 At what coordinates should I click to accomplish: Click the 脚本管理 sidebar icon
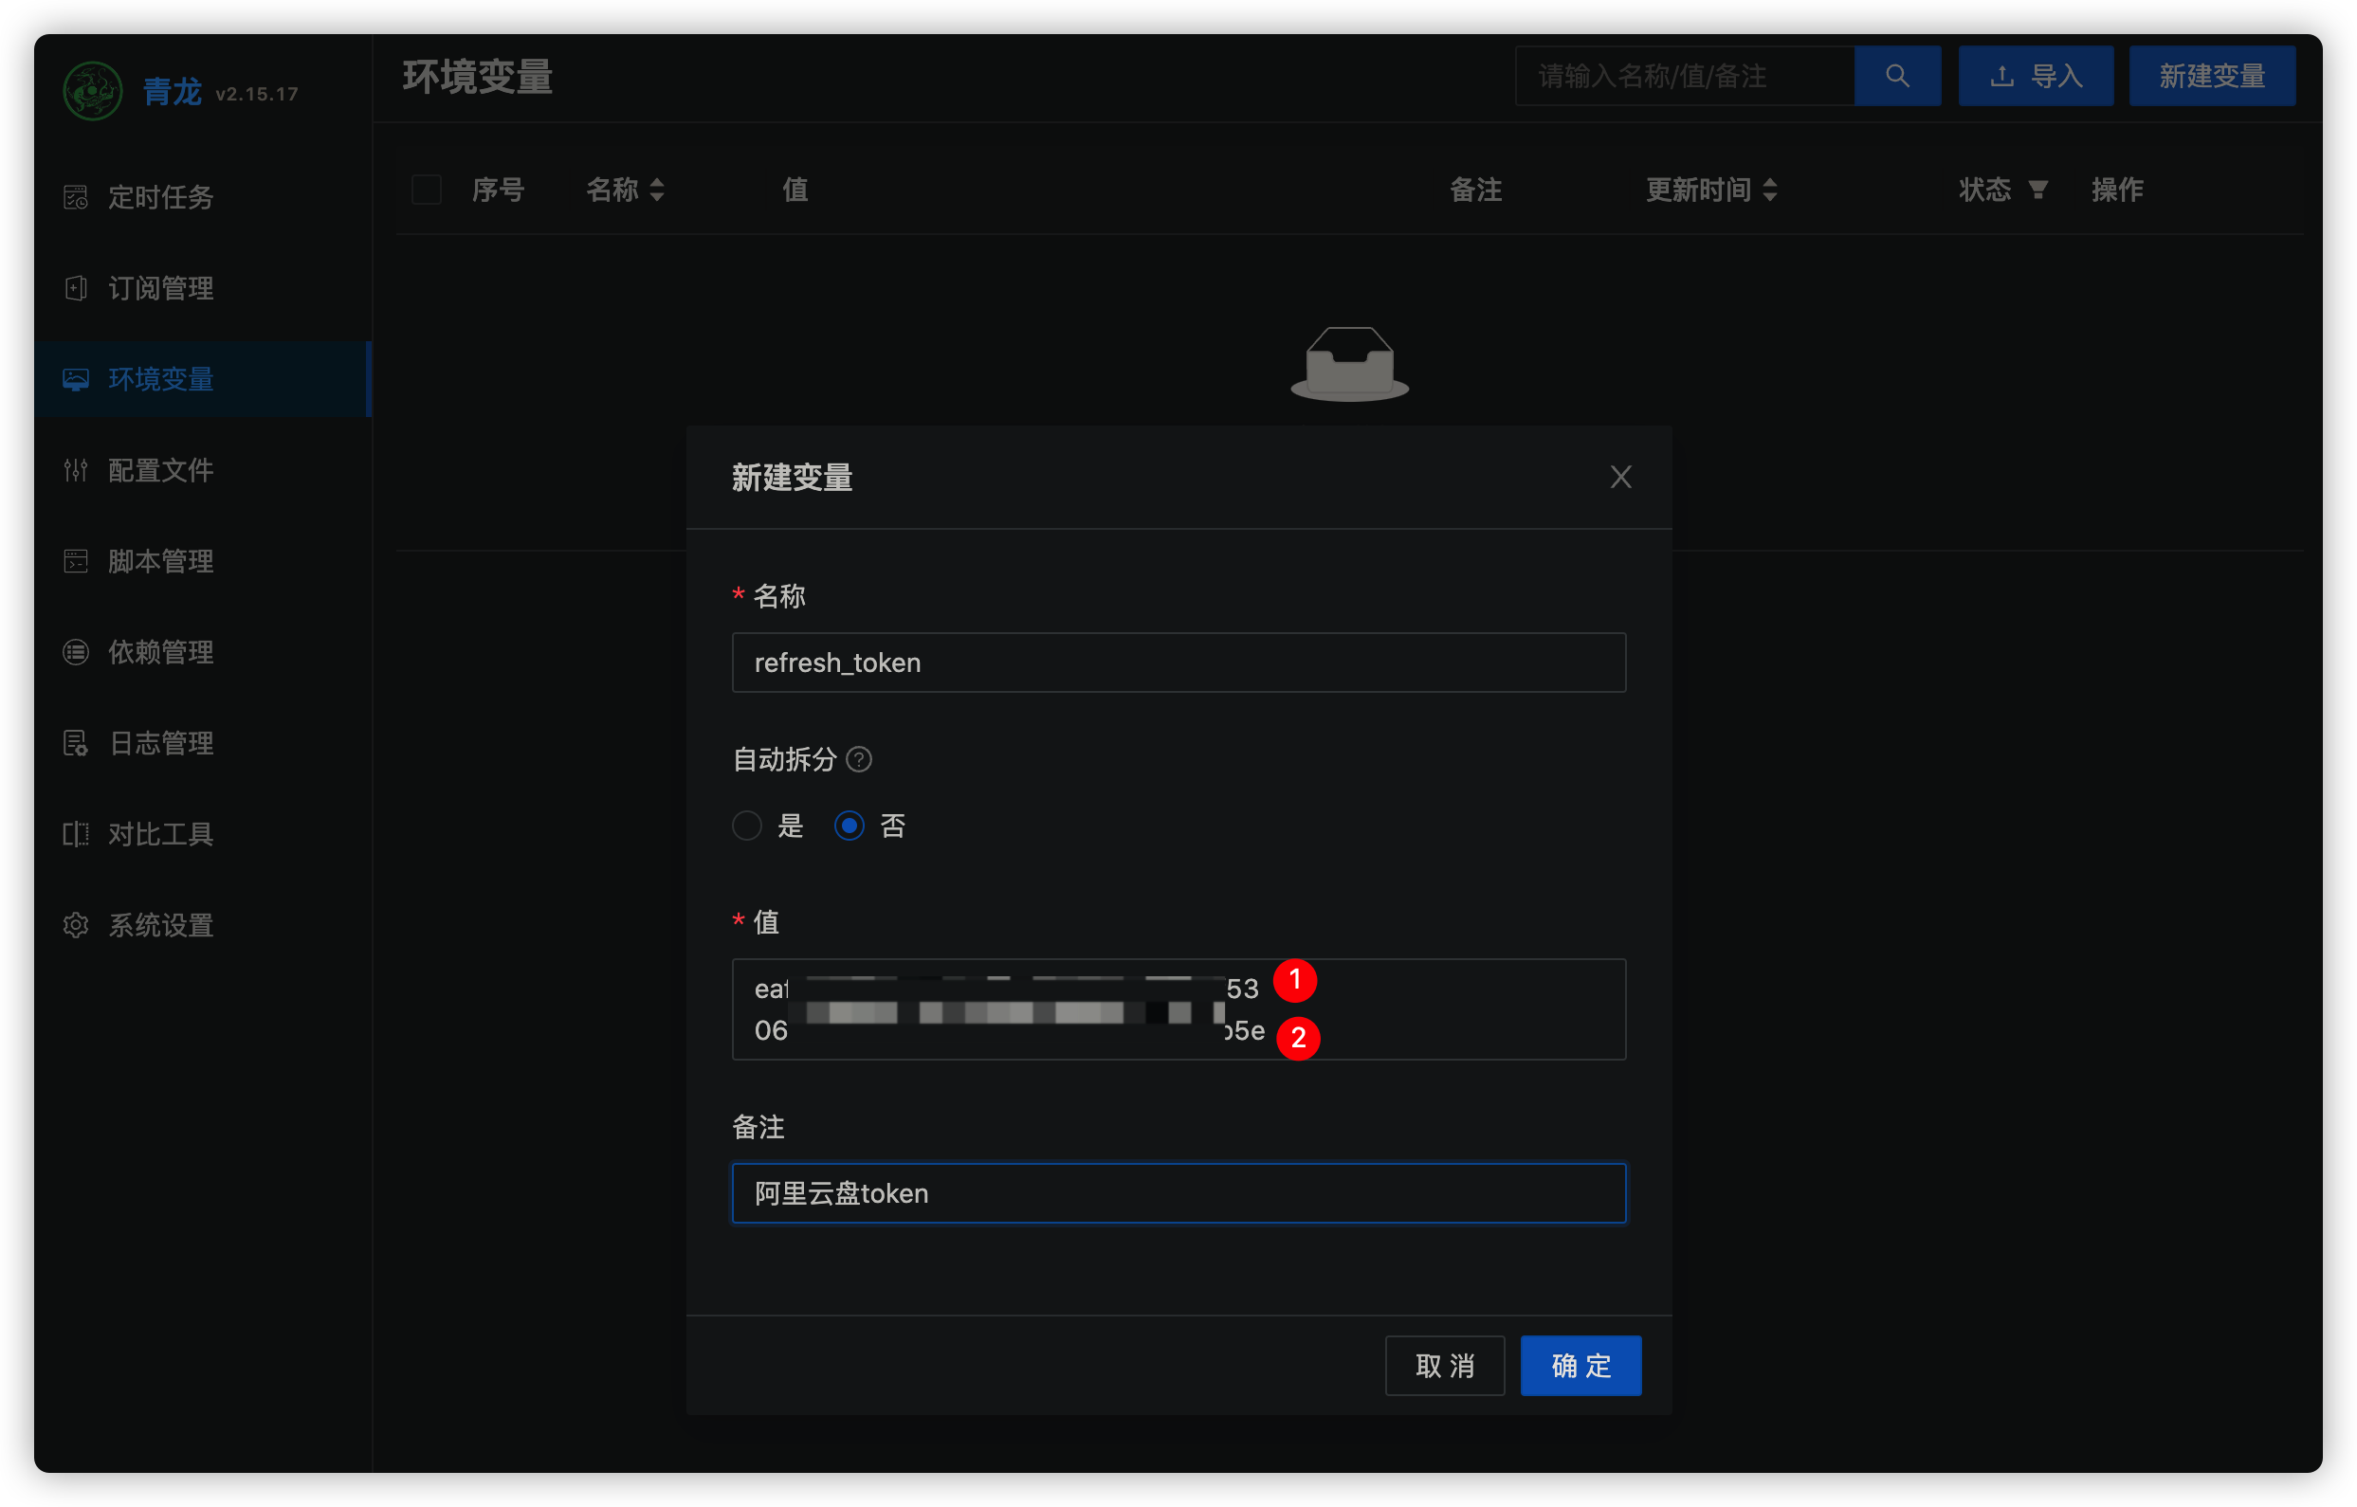pyautogui.click(x=75, y=561)
